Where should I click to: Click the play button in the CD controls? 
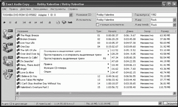point(4,22)
